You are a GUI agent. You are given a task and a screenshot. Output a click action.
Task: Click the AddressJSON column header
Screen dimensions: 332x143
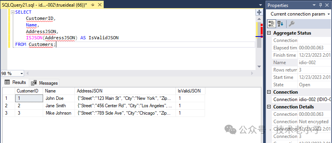point(125,91)
